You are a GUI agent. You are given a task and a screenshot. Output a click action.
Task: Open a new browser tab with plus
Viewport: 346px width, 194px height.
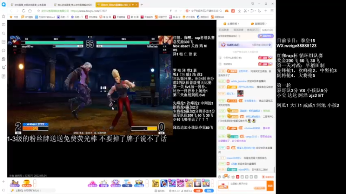pyautogui.click(x=142, y=5)
